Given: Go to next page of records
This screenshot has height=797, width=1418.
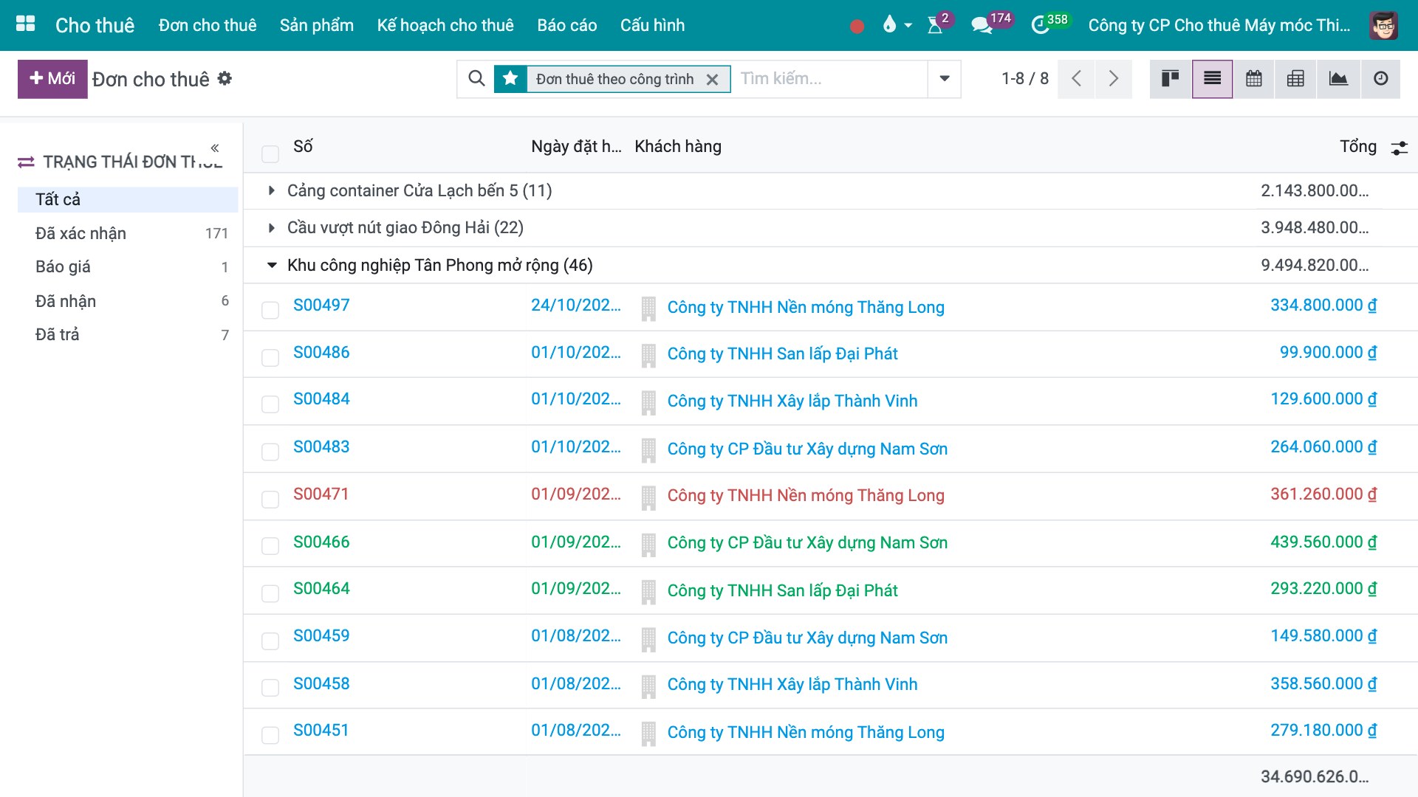Looking at the screenshot, I should point(1114,78).
